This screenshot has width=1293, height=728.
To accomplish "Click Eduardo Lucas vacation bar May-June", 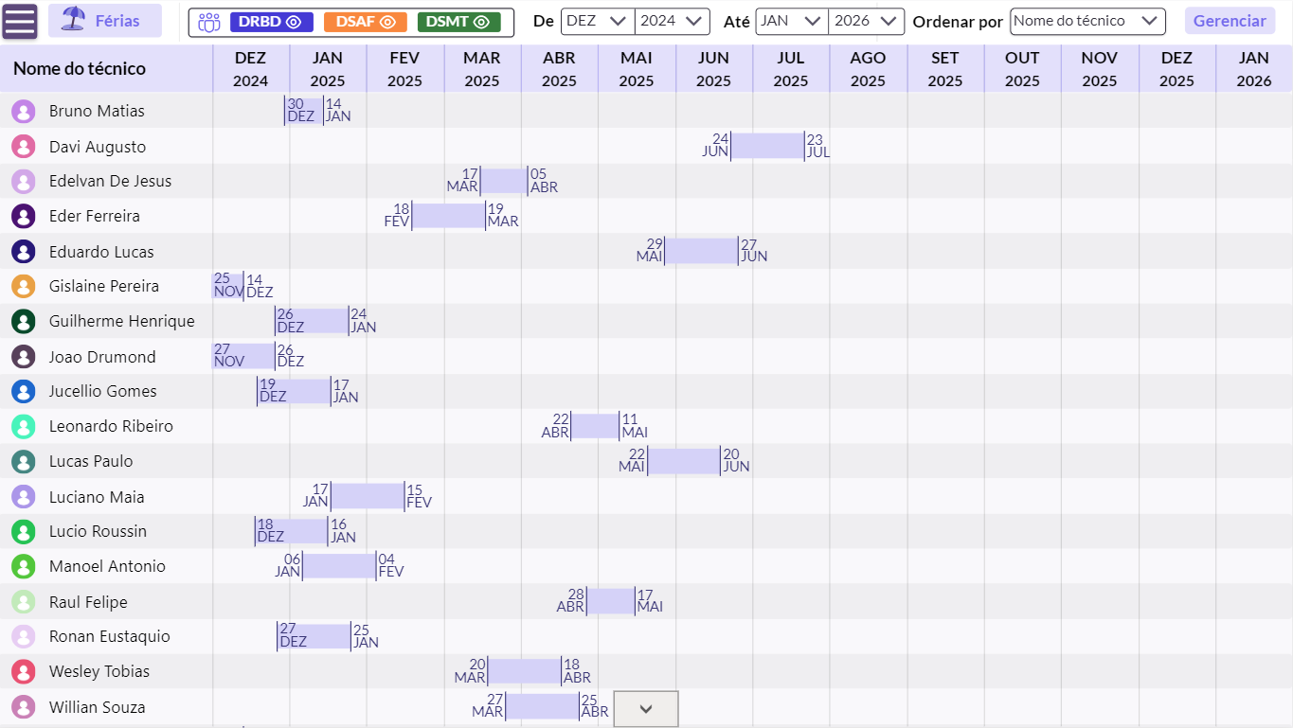I will click(x=701, y=251).
